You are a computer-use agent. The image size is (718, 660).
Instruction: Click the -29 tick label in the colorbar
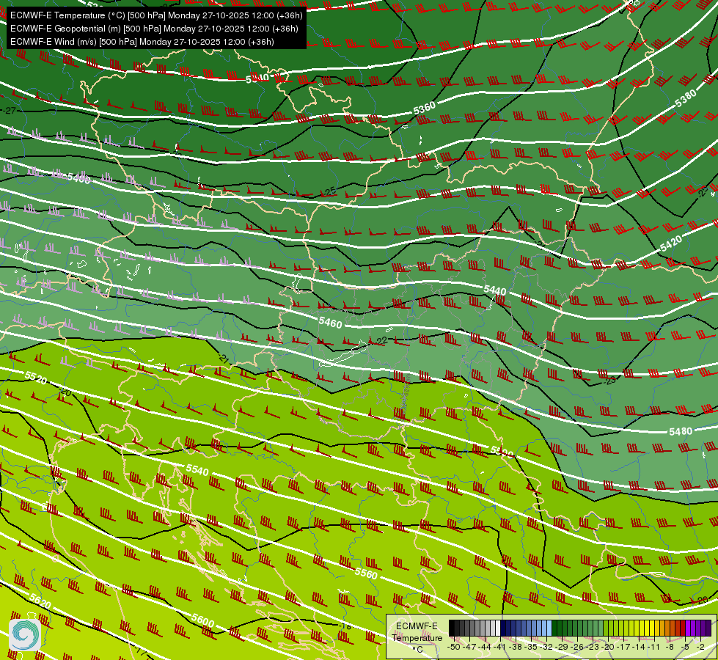click(x=561, y=647)
